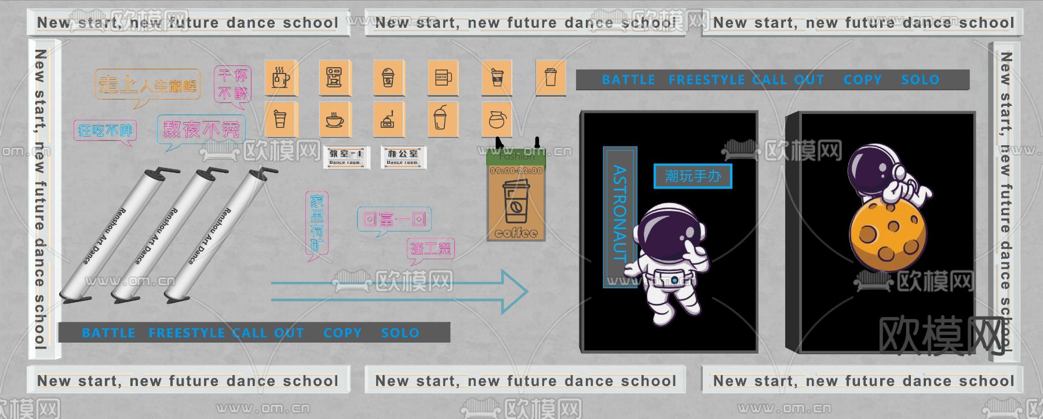Choose the layered drink cup with straw tile

pyautogui.click(x=281, y=120)
